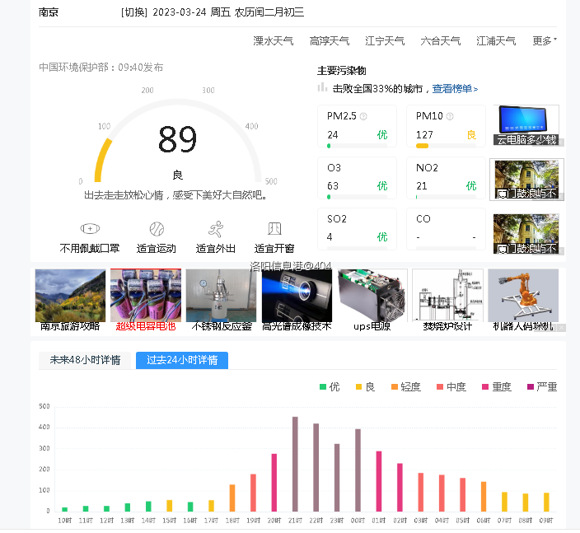Image resolution: width=580 pixels, height=533 pixels.
Task: Open the 查看榜单 ranking link
Action: (x=455, y=89)
